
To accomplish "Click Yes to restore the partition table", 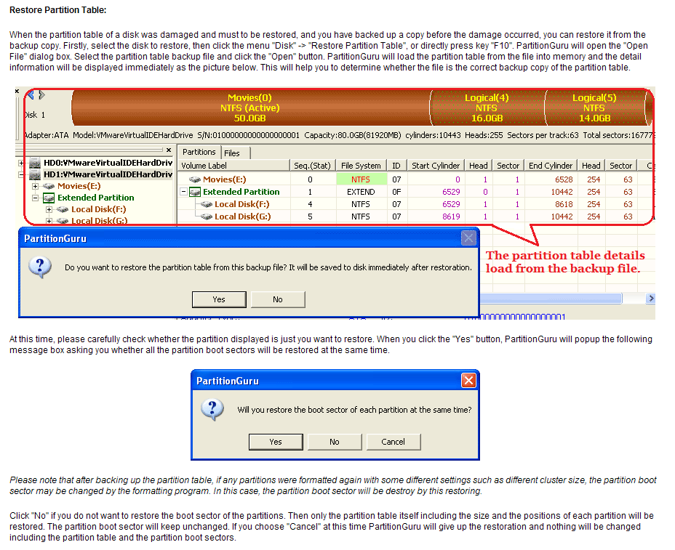I will pyautogui.click(x=219, y=299).
